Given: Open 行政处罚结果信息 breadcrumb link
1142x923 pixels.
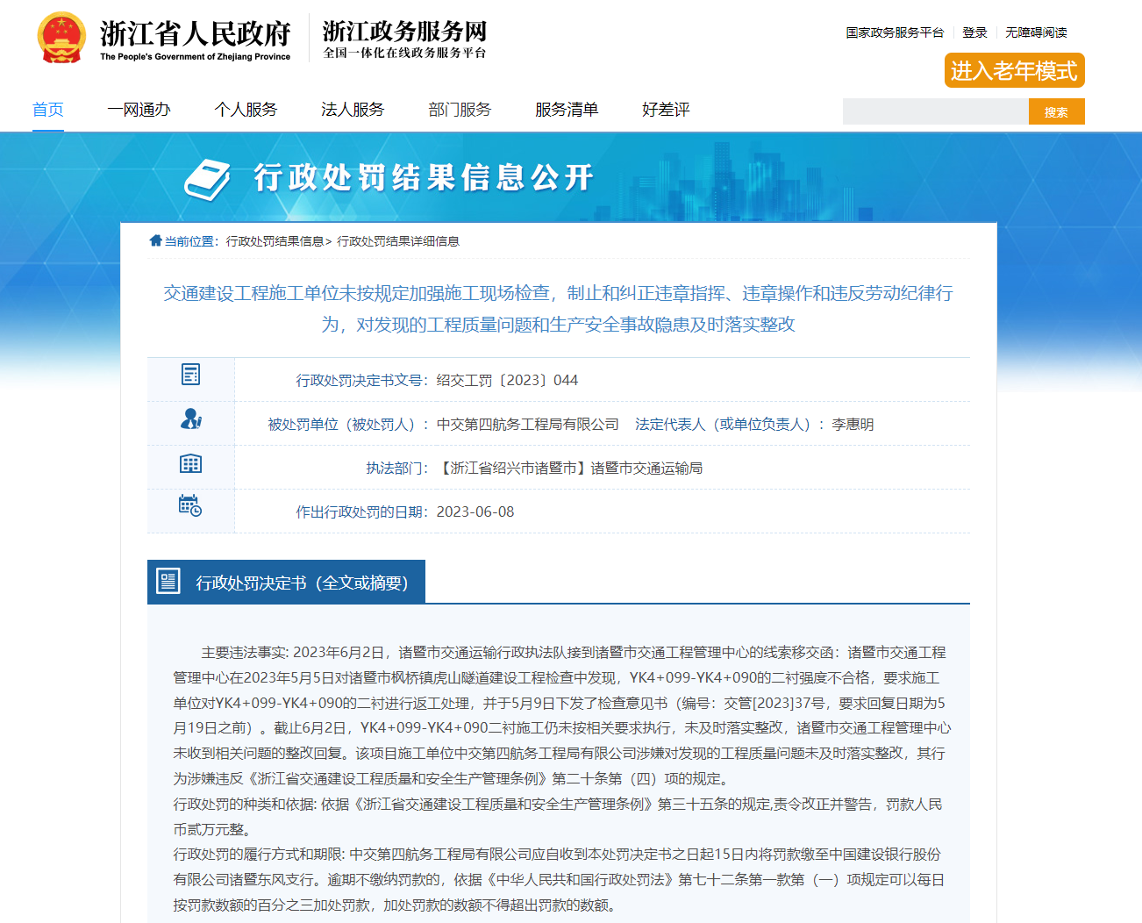Looking at the screenshot, I should point(275,241).
